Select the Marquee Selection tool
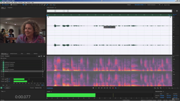 tap(40, 5)
